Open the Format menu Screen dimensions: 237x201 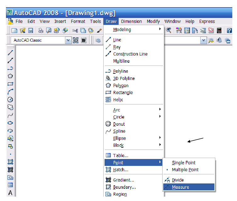78,21
